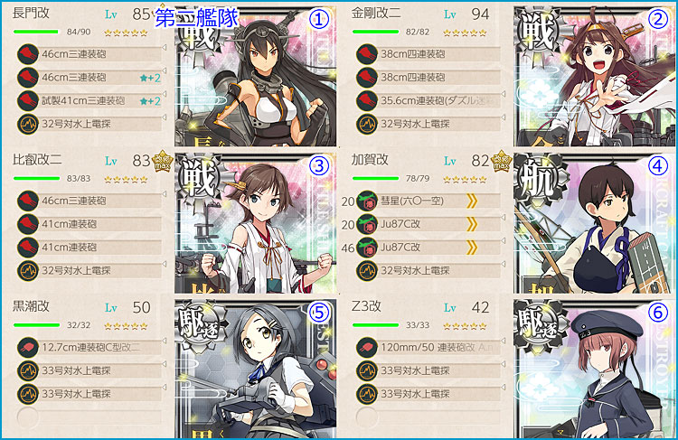Click triangle arrow at end of 金剛改二's 32号対水上電探
The height and width of the screenshot is (440, 678).
pyautogui.click(x=503, y=117)
